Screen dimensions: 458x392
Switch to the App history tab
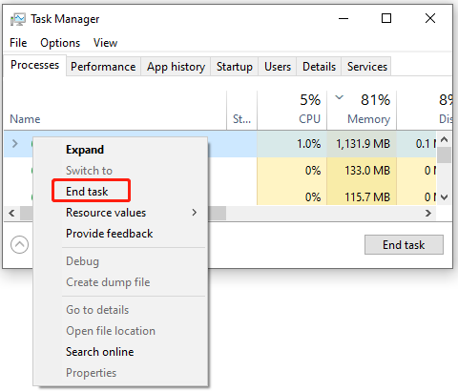pyautogui.click(x=176, y=67)
